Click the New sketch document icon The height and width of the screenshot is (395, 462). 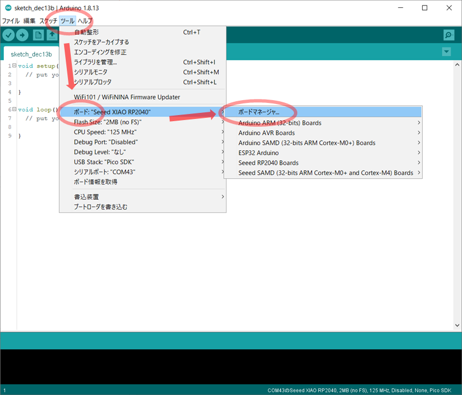click(x=38, y=35)
